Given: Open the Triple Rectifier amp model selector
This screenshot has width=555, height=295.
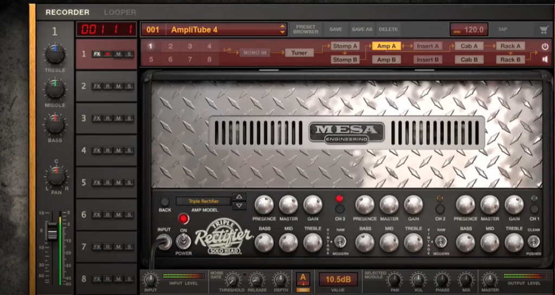Looking at the screenshot, I should [x=204, y=201].
